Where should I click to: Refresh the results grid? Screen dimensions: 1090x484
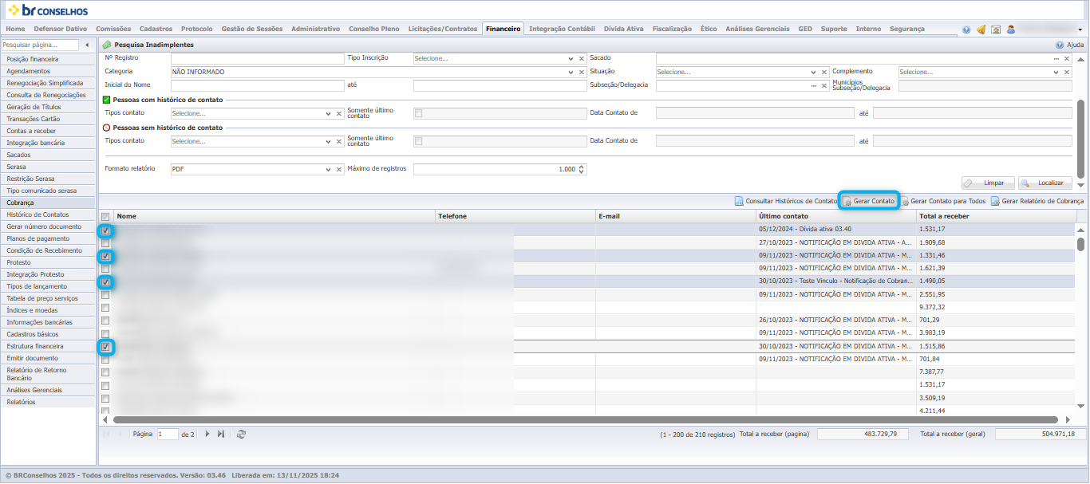241,434
